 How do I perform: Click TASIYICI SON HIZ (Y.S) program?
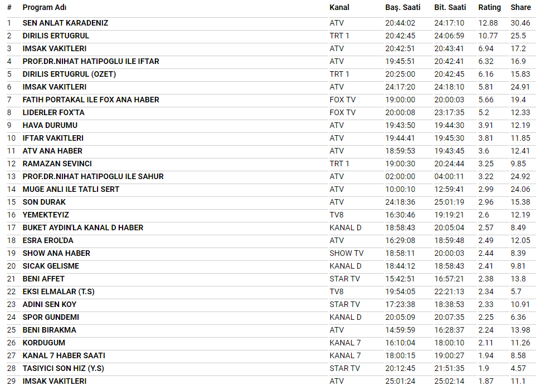tap(63, 369)
